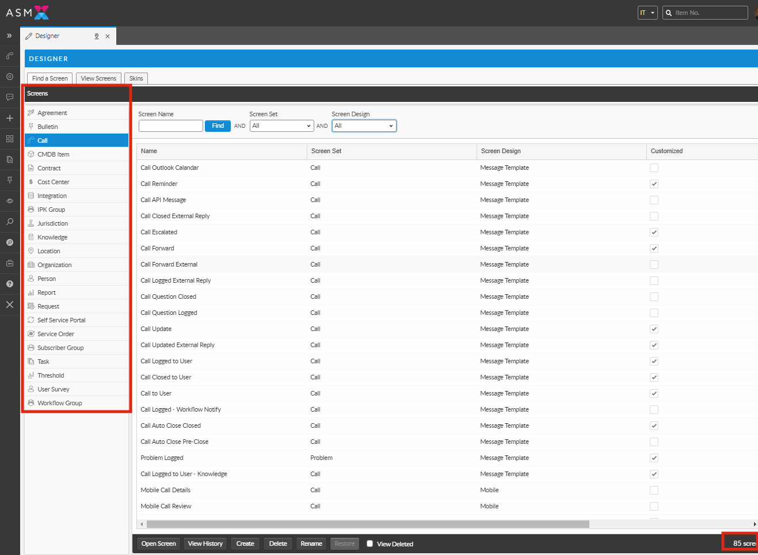Open the magnifier search icon in sidebar
Screen dimensions: 758x555
10,222
